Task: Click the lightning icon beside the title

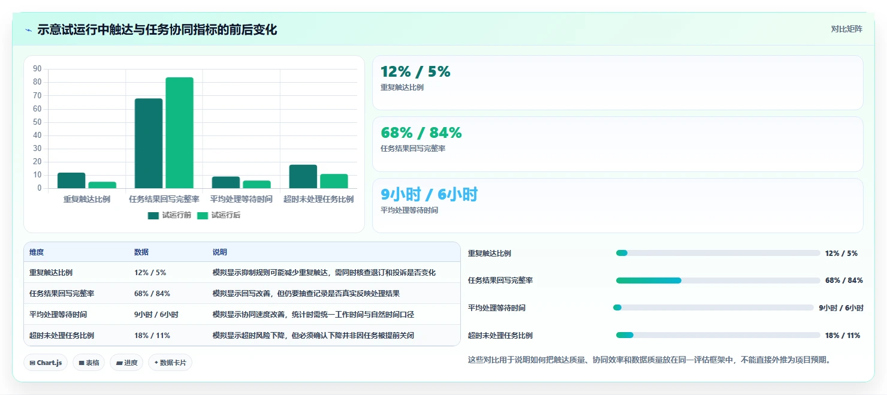Action: point(28,30)
